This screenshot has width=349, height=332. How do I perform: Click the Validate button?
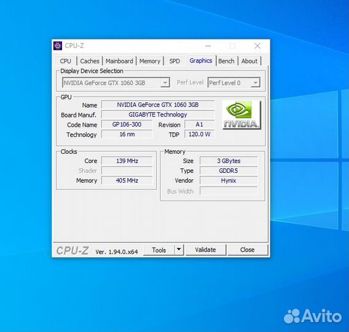coord(205,250)
